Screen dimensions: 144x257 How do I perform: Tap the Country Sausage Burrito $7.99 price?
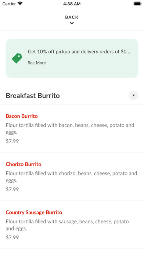coord(12,237)
